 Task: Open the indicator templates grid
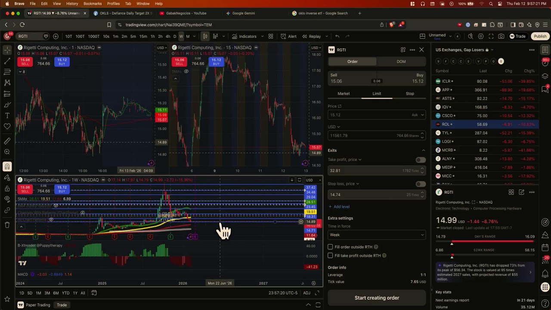coord(271,36)
